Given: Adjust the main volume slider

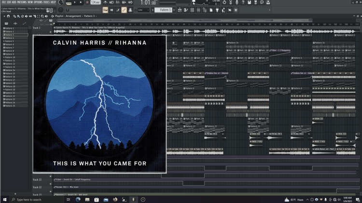Looking at the screenshot, I should pos(84,10).
